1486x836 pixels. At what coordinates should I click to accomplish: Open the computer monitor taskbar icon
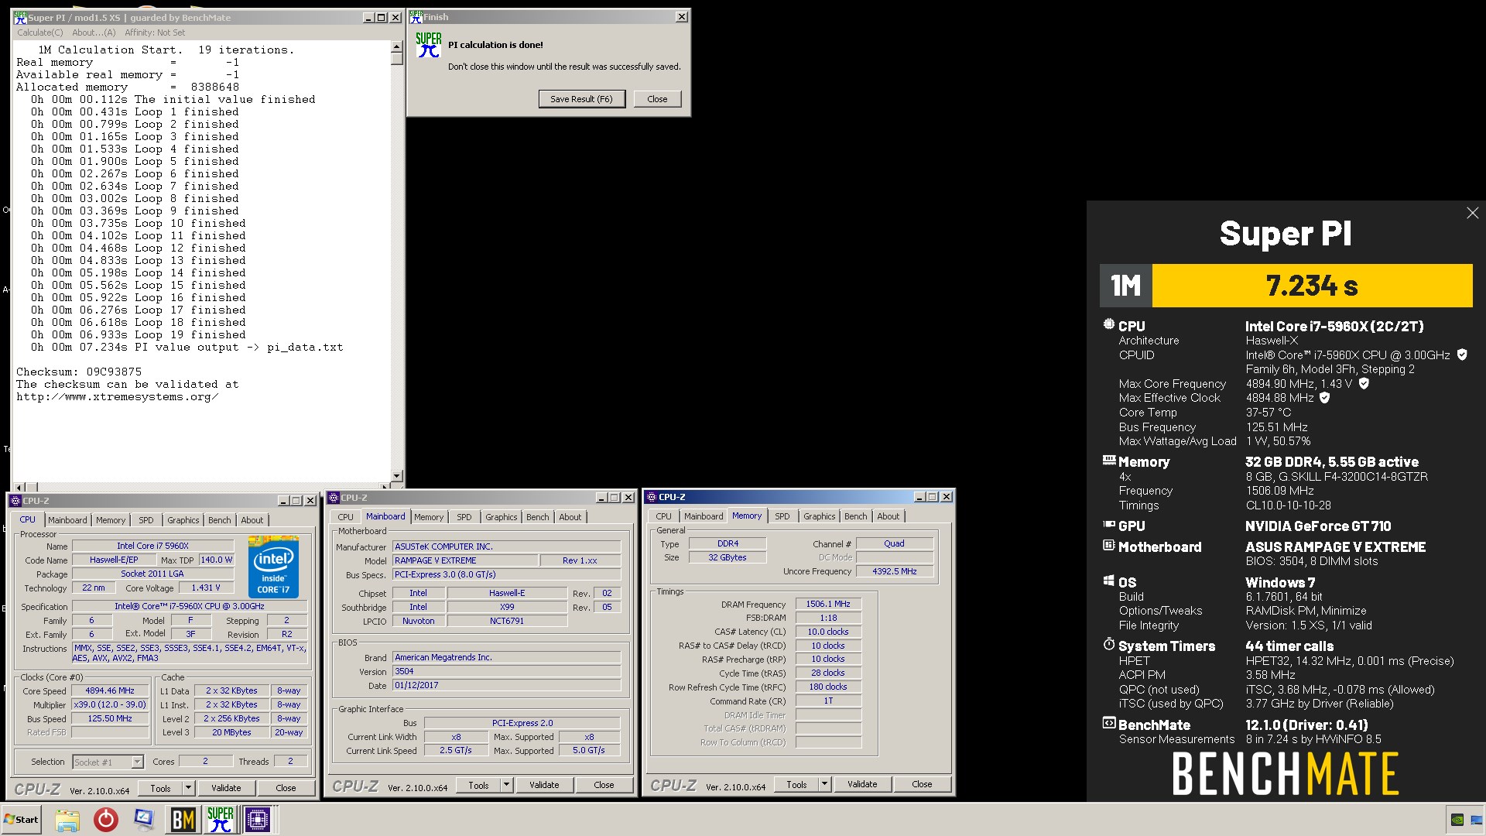[x=143, y=819]
